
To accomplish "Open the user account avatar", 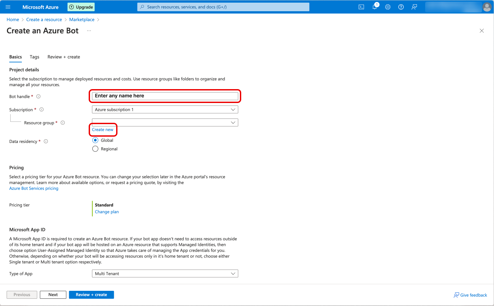I will pos(487,7).
